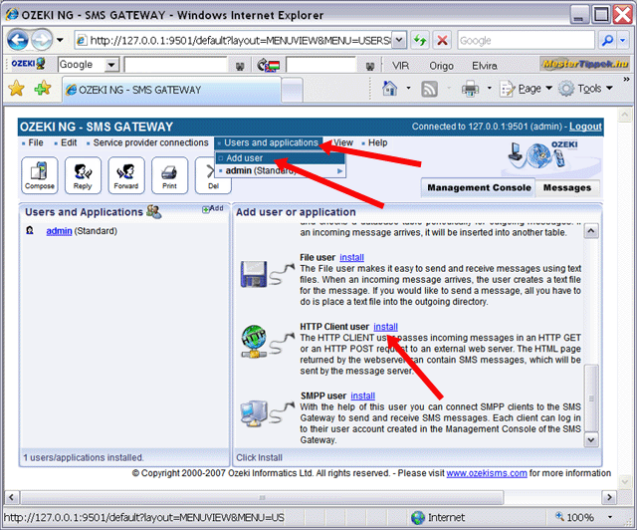Click the Search magnifier icon
Image resolution: width=637 pixels, height=530 pixels.
(x=607, y=40)
